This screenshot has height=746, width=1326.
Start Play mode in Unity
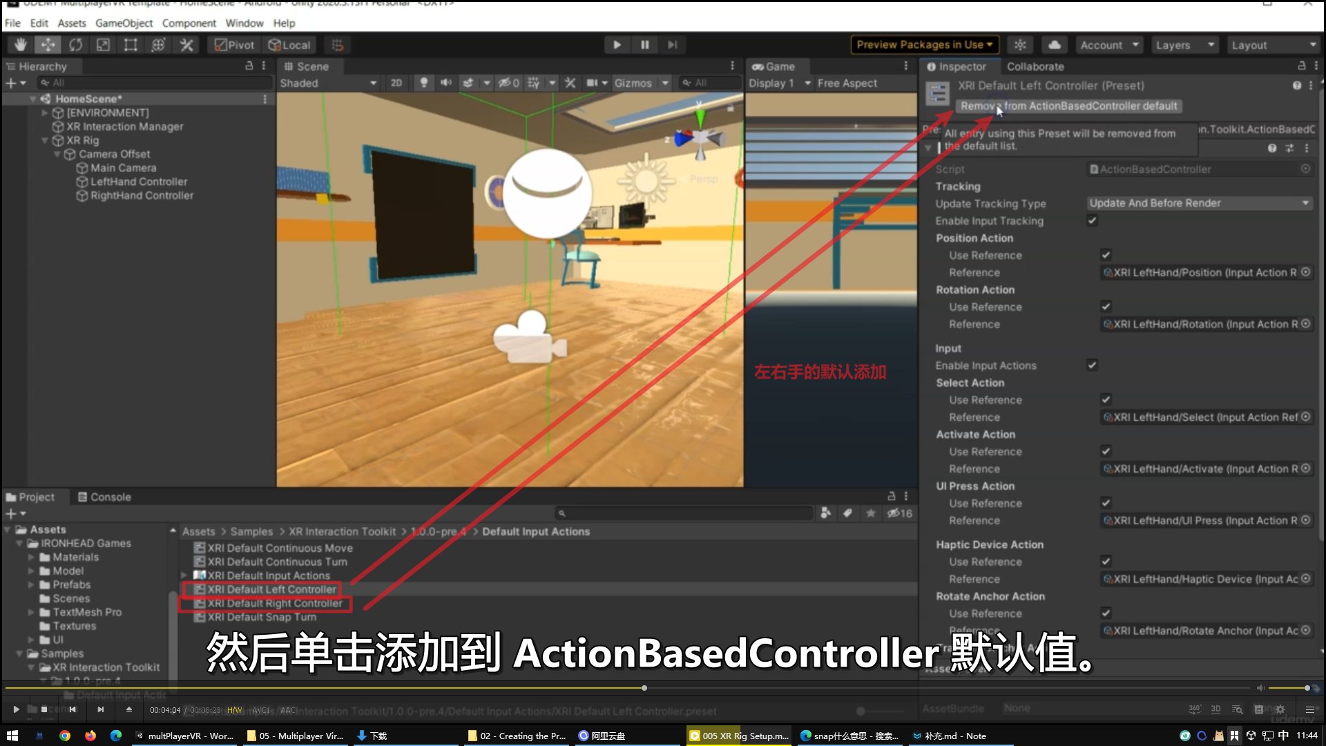[x=617, y=45]
